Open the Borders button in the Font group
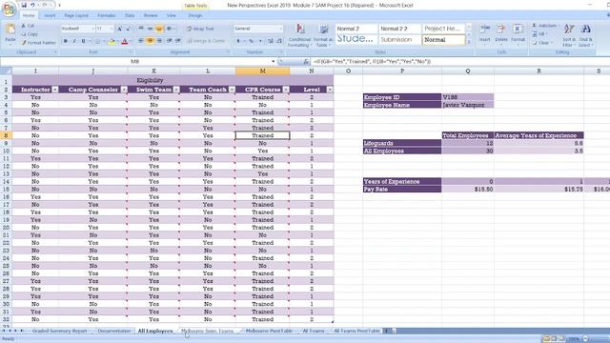This screenshot has width=610, height=343. point(97,41)
